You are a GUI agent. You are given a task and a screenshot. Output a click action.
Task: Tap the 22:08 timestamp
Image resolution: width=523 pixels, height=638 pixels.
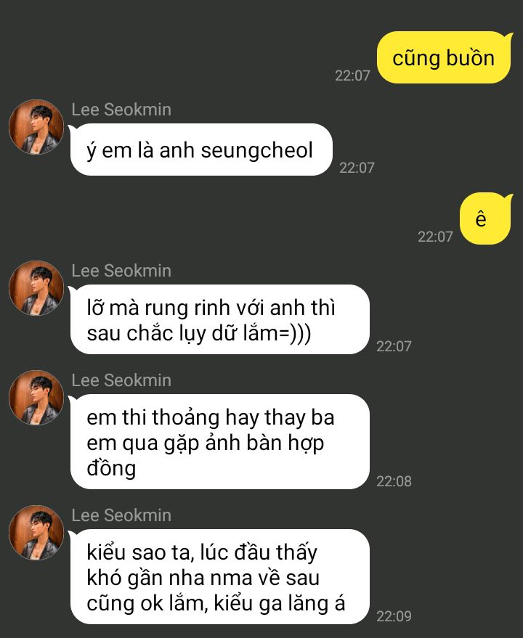[394, 481]
